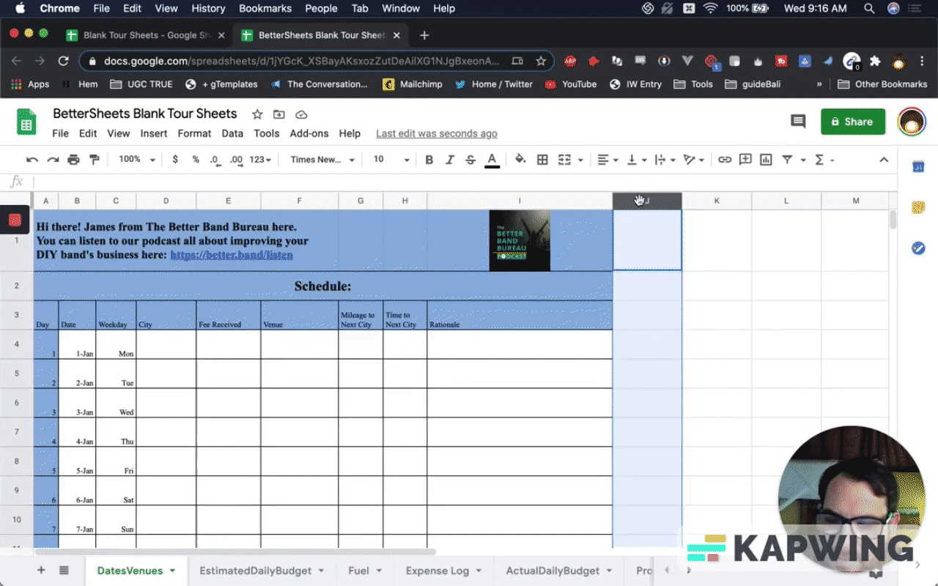Open the zoom 100% dropdown

point(137,160)
